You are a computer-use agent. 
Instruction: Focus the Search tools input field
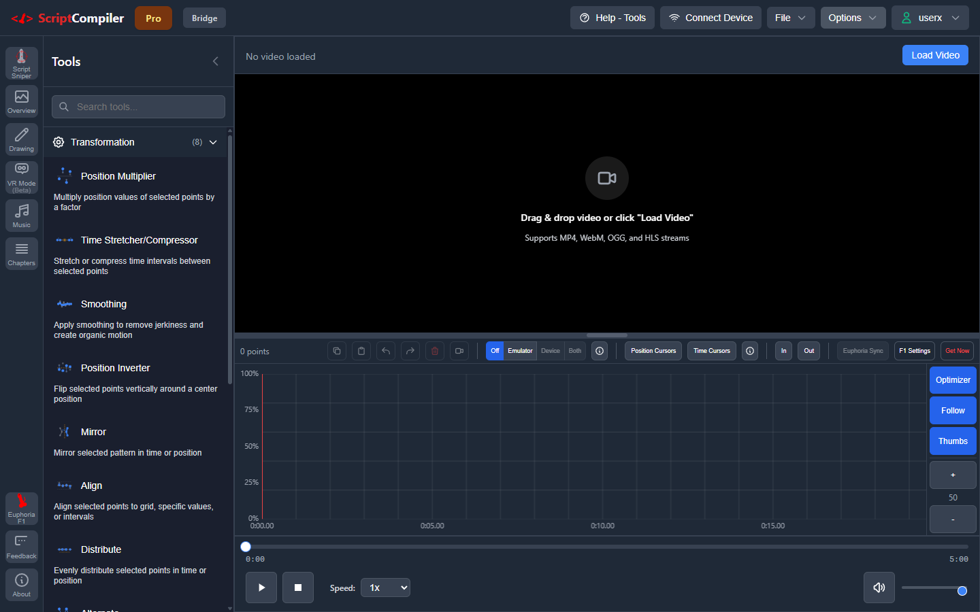tap(138, 107)
